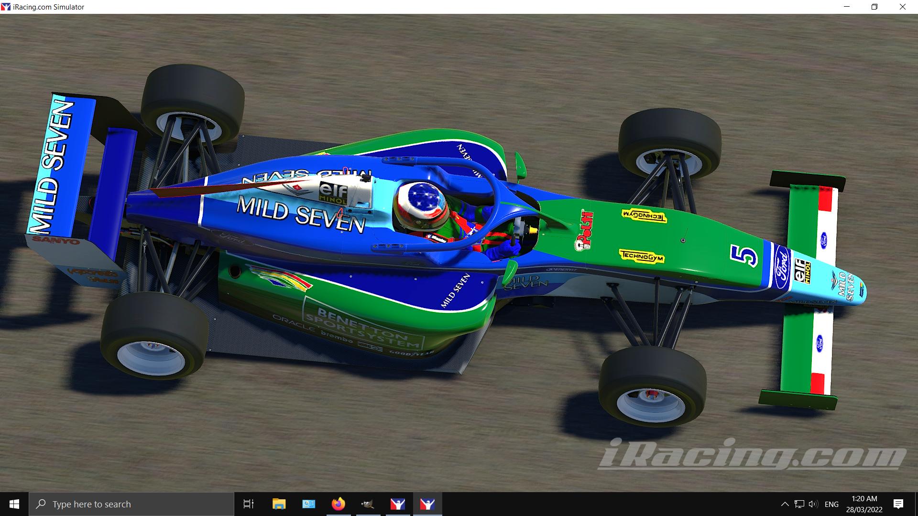Viewport: 918px width, 516px height.
Task: Switch to the second iRacing taskbar window
Action: tap(427, 504)
